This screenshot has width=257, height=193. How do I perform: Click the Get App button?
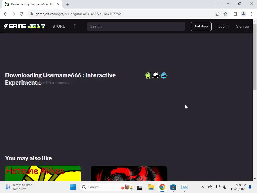(201, 26)
